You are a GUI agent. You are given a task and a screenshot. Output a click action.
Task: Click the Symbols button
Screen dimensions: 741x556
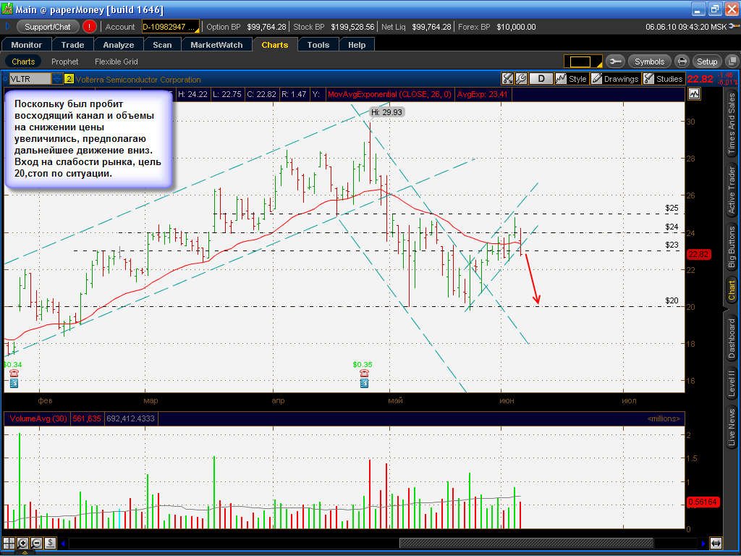pos(649,62)
